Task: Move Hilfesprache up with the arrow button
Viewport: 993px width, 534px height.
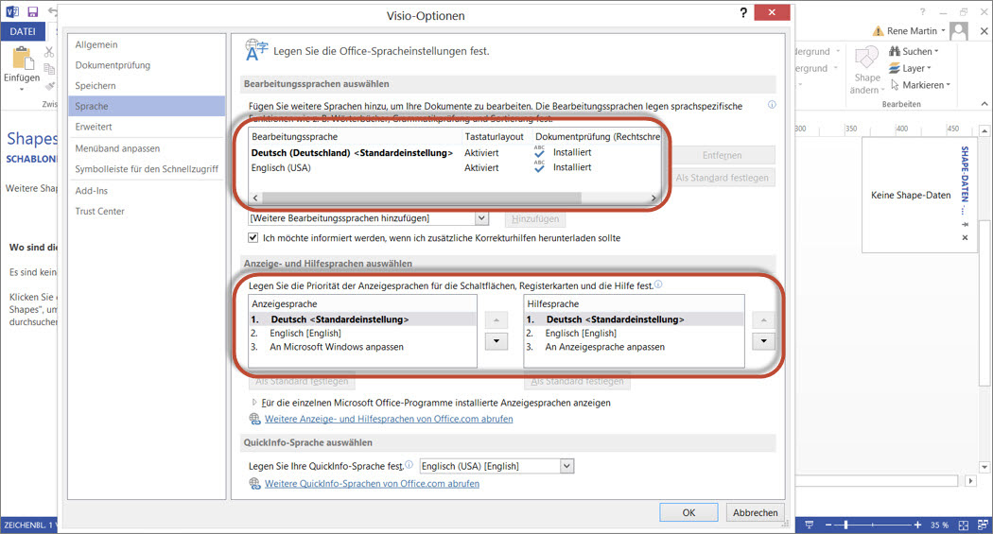Action: pyautogui.click(x=764, y=320)
